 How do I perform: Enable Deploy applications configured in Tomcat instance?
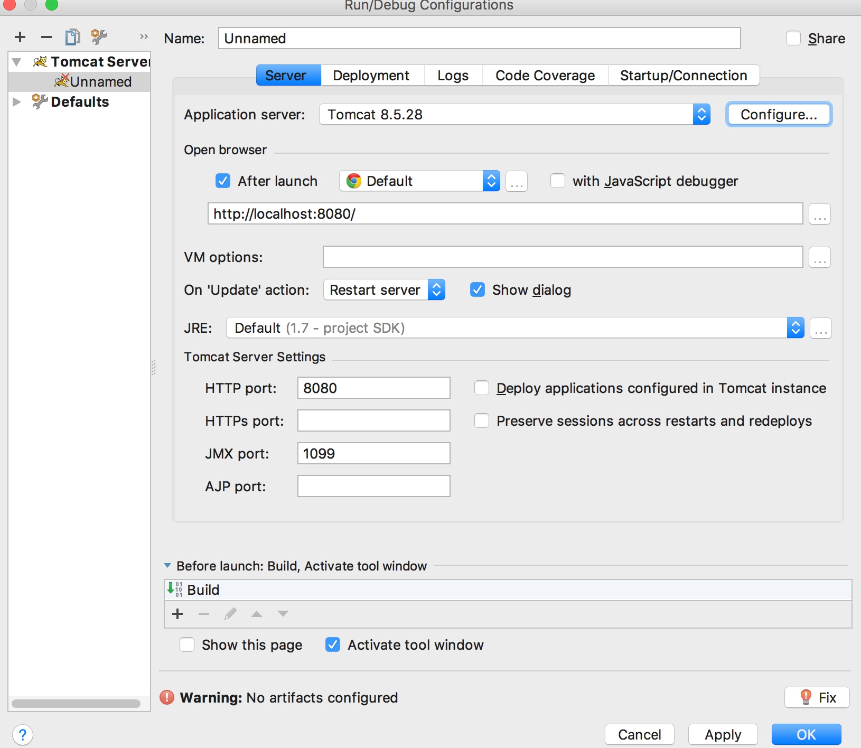(x=482, y=388)
